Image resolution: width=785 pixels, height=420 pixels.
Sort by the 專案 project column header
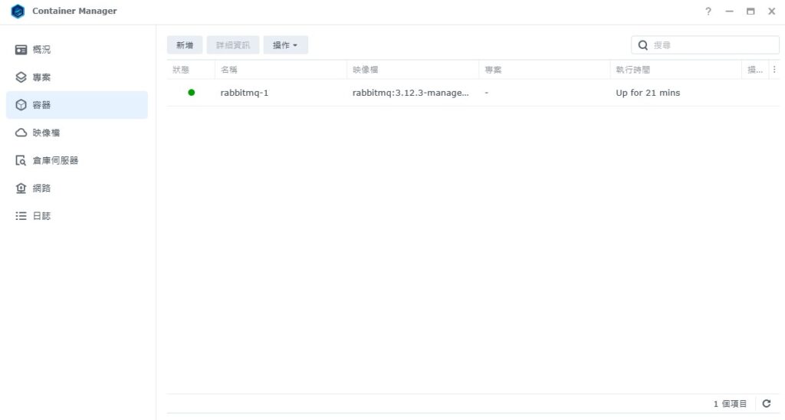(544, 70)
